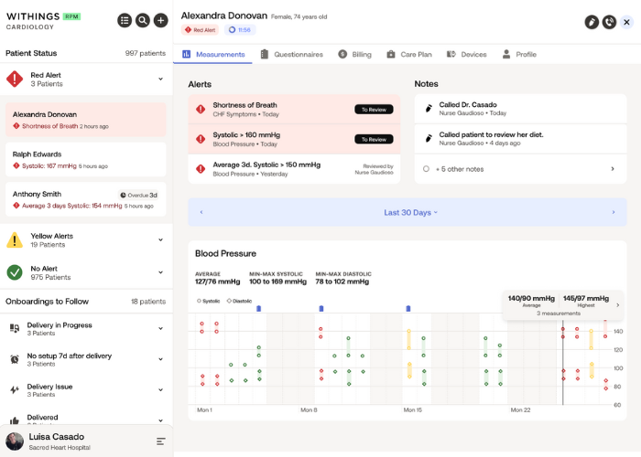Show the 5 other notes
The image size is (641, 457).
click(518, 169)
